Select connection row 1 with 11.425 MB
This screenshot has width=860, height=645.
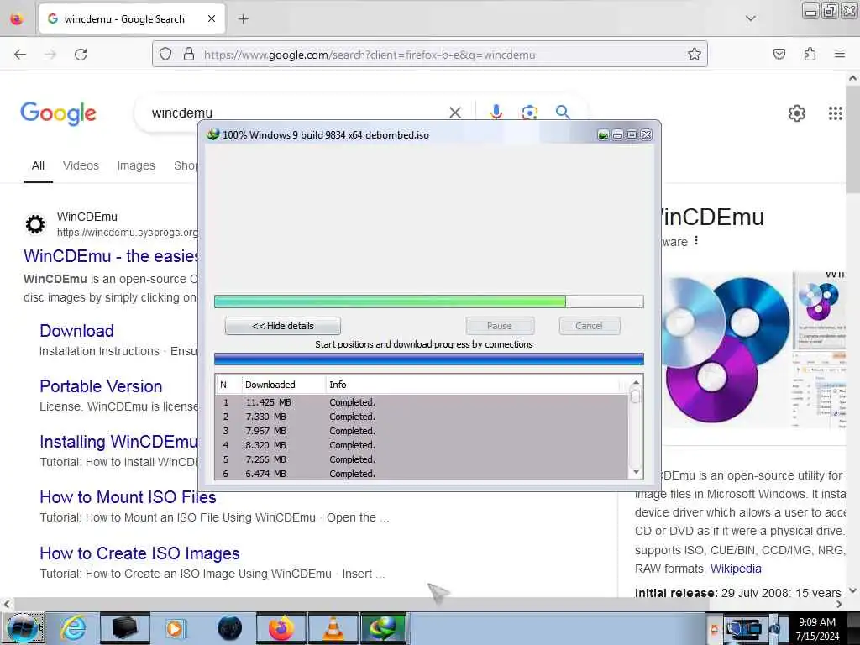(x=422, y=402)
